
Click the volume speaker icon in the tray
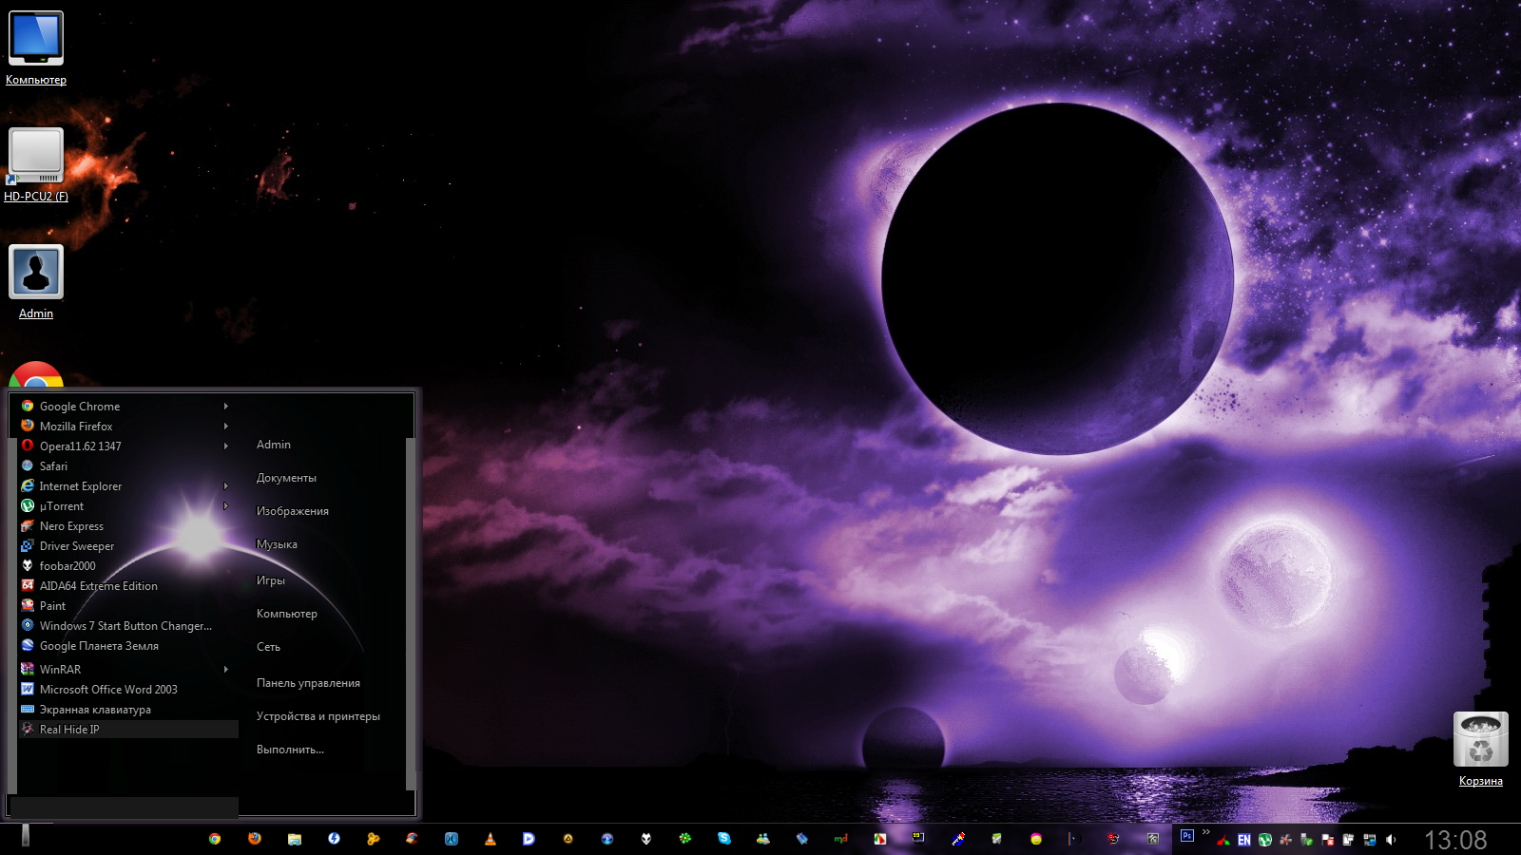(x=1391, y=840)
